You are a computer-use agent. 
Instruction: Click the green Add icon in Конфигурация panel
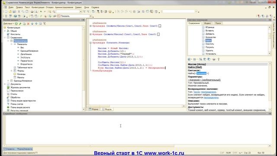16,23
